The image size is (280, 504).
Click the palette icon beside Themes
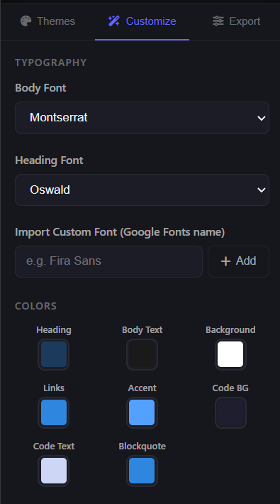pos(26,21)
